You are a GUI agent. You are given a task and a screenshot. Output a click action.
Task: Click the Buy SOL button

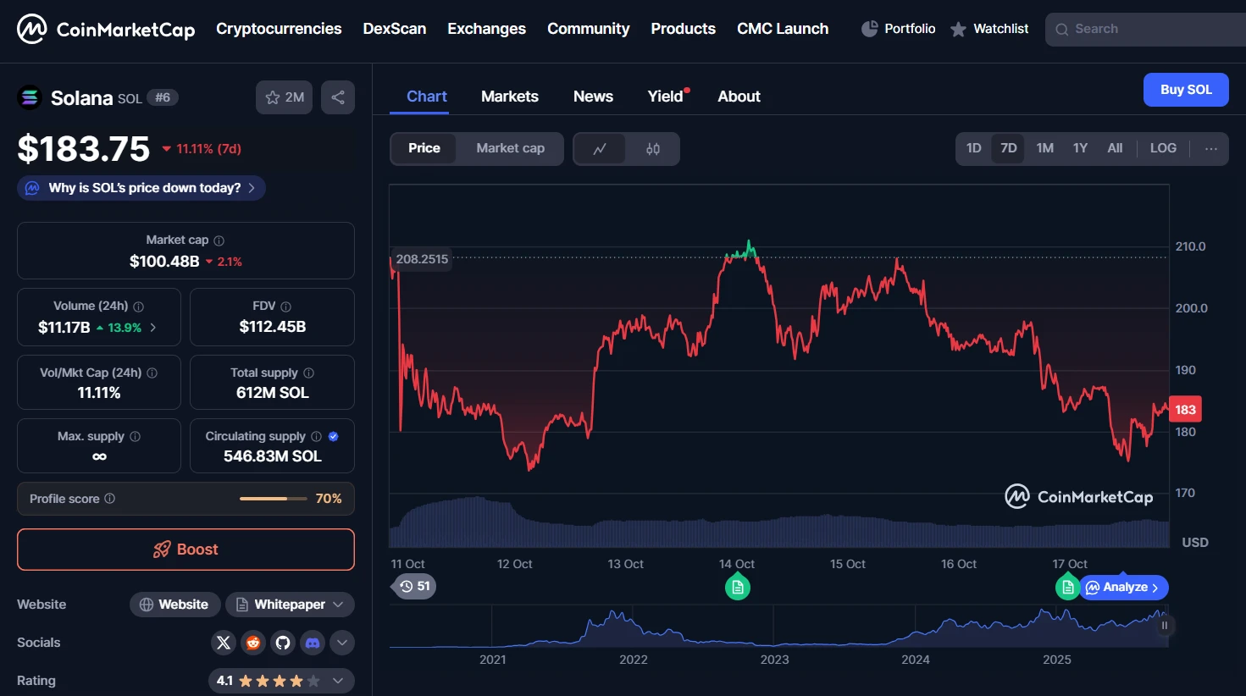[x=1185, y=90]
